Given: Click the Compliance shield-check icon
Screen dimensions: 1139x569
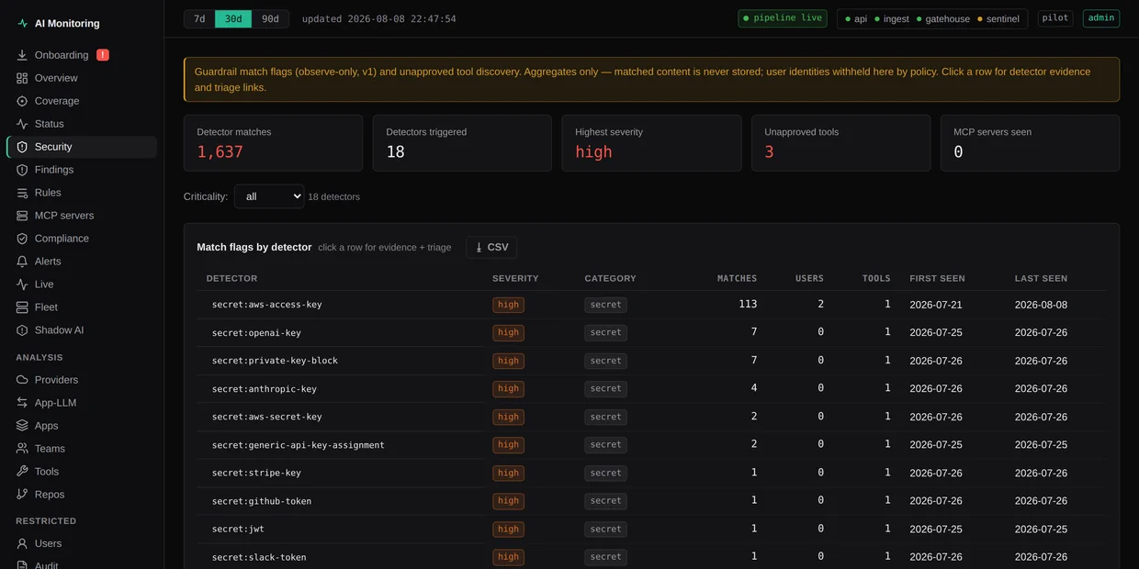Looking at the screenshot, I should 22,239.
